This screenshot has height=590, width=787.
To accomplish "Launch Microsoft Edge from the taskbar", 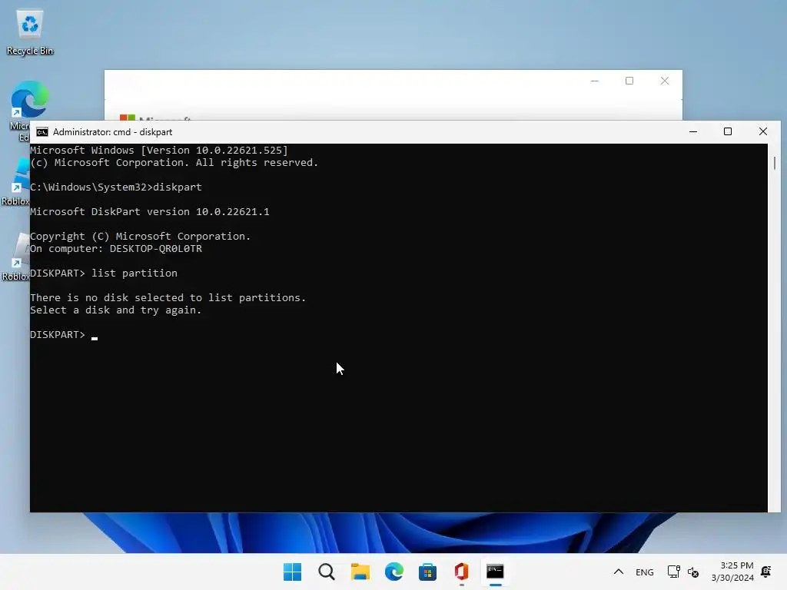I will pyautogui.click(x=394, y=572).
